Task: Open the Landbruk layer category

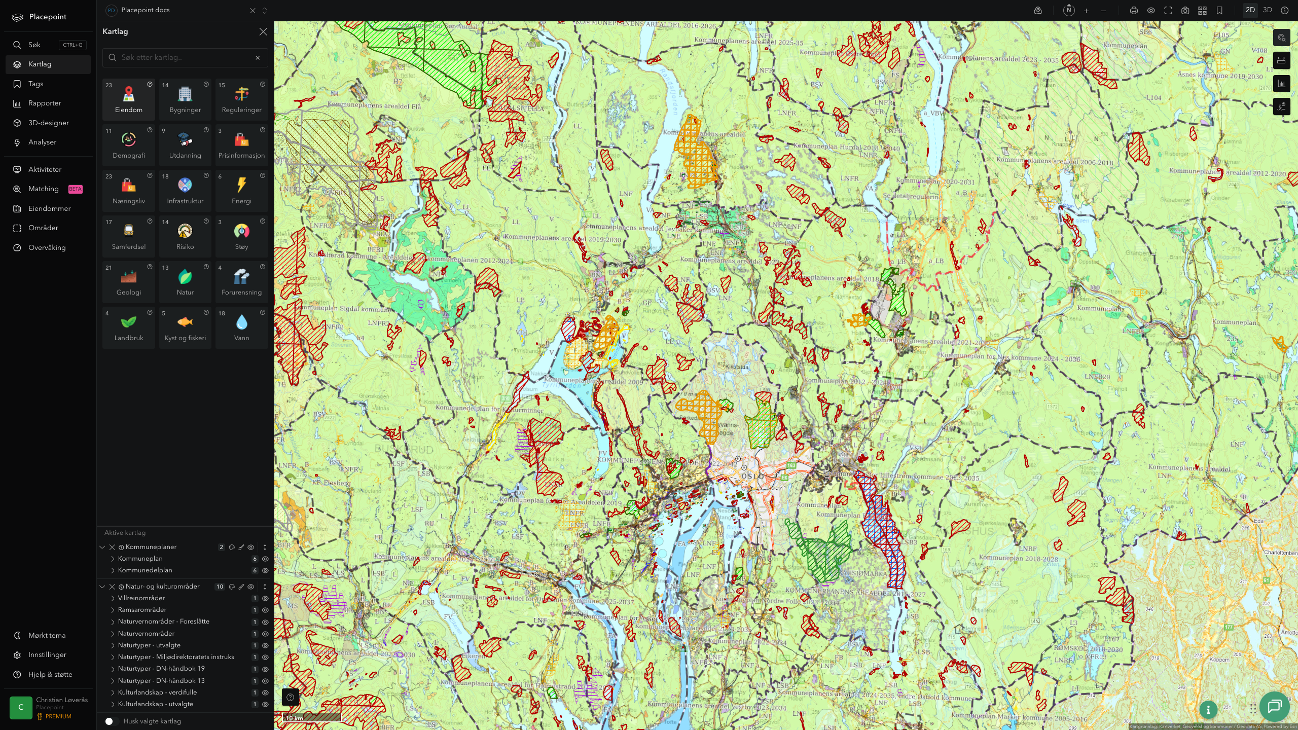Action: pos(129,327)
